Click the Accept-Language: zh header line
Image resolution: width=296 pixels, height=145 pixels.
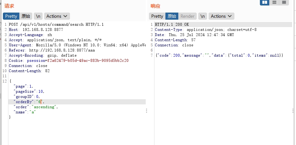[x=30, y=35]
